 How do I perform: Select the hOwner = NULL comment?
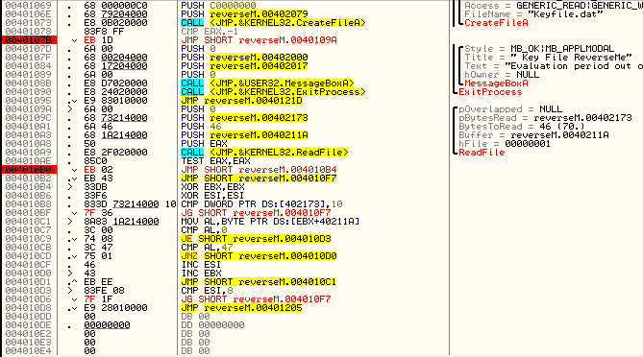(502, 75)
